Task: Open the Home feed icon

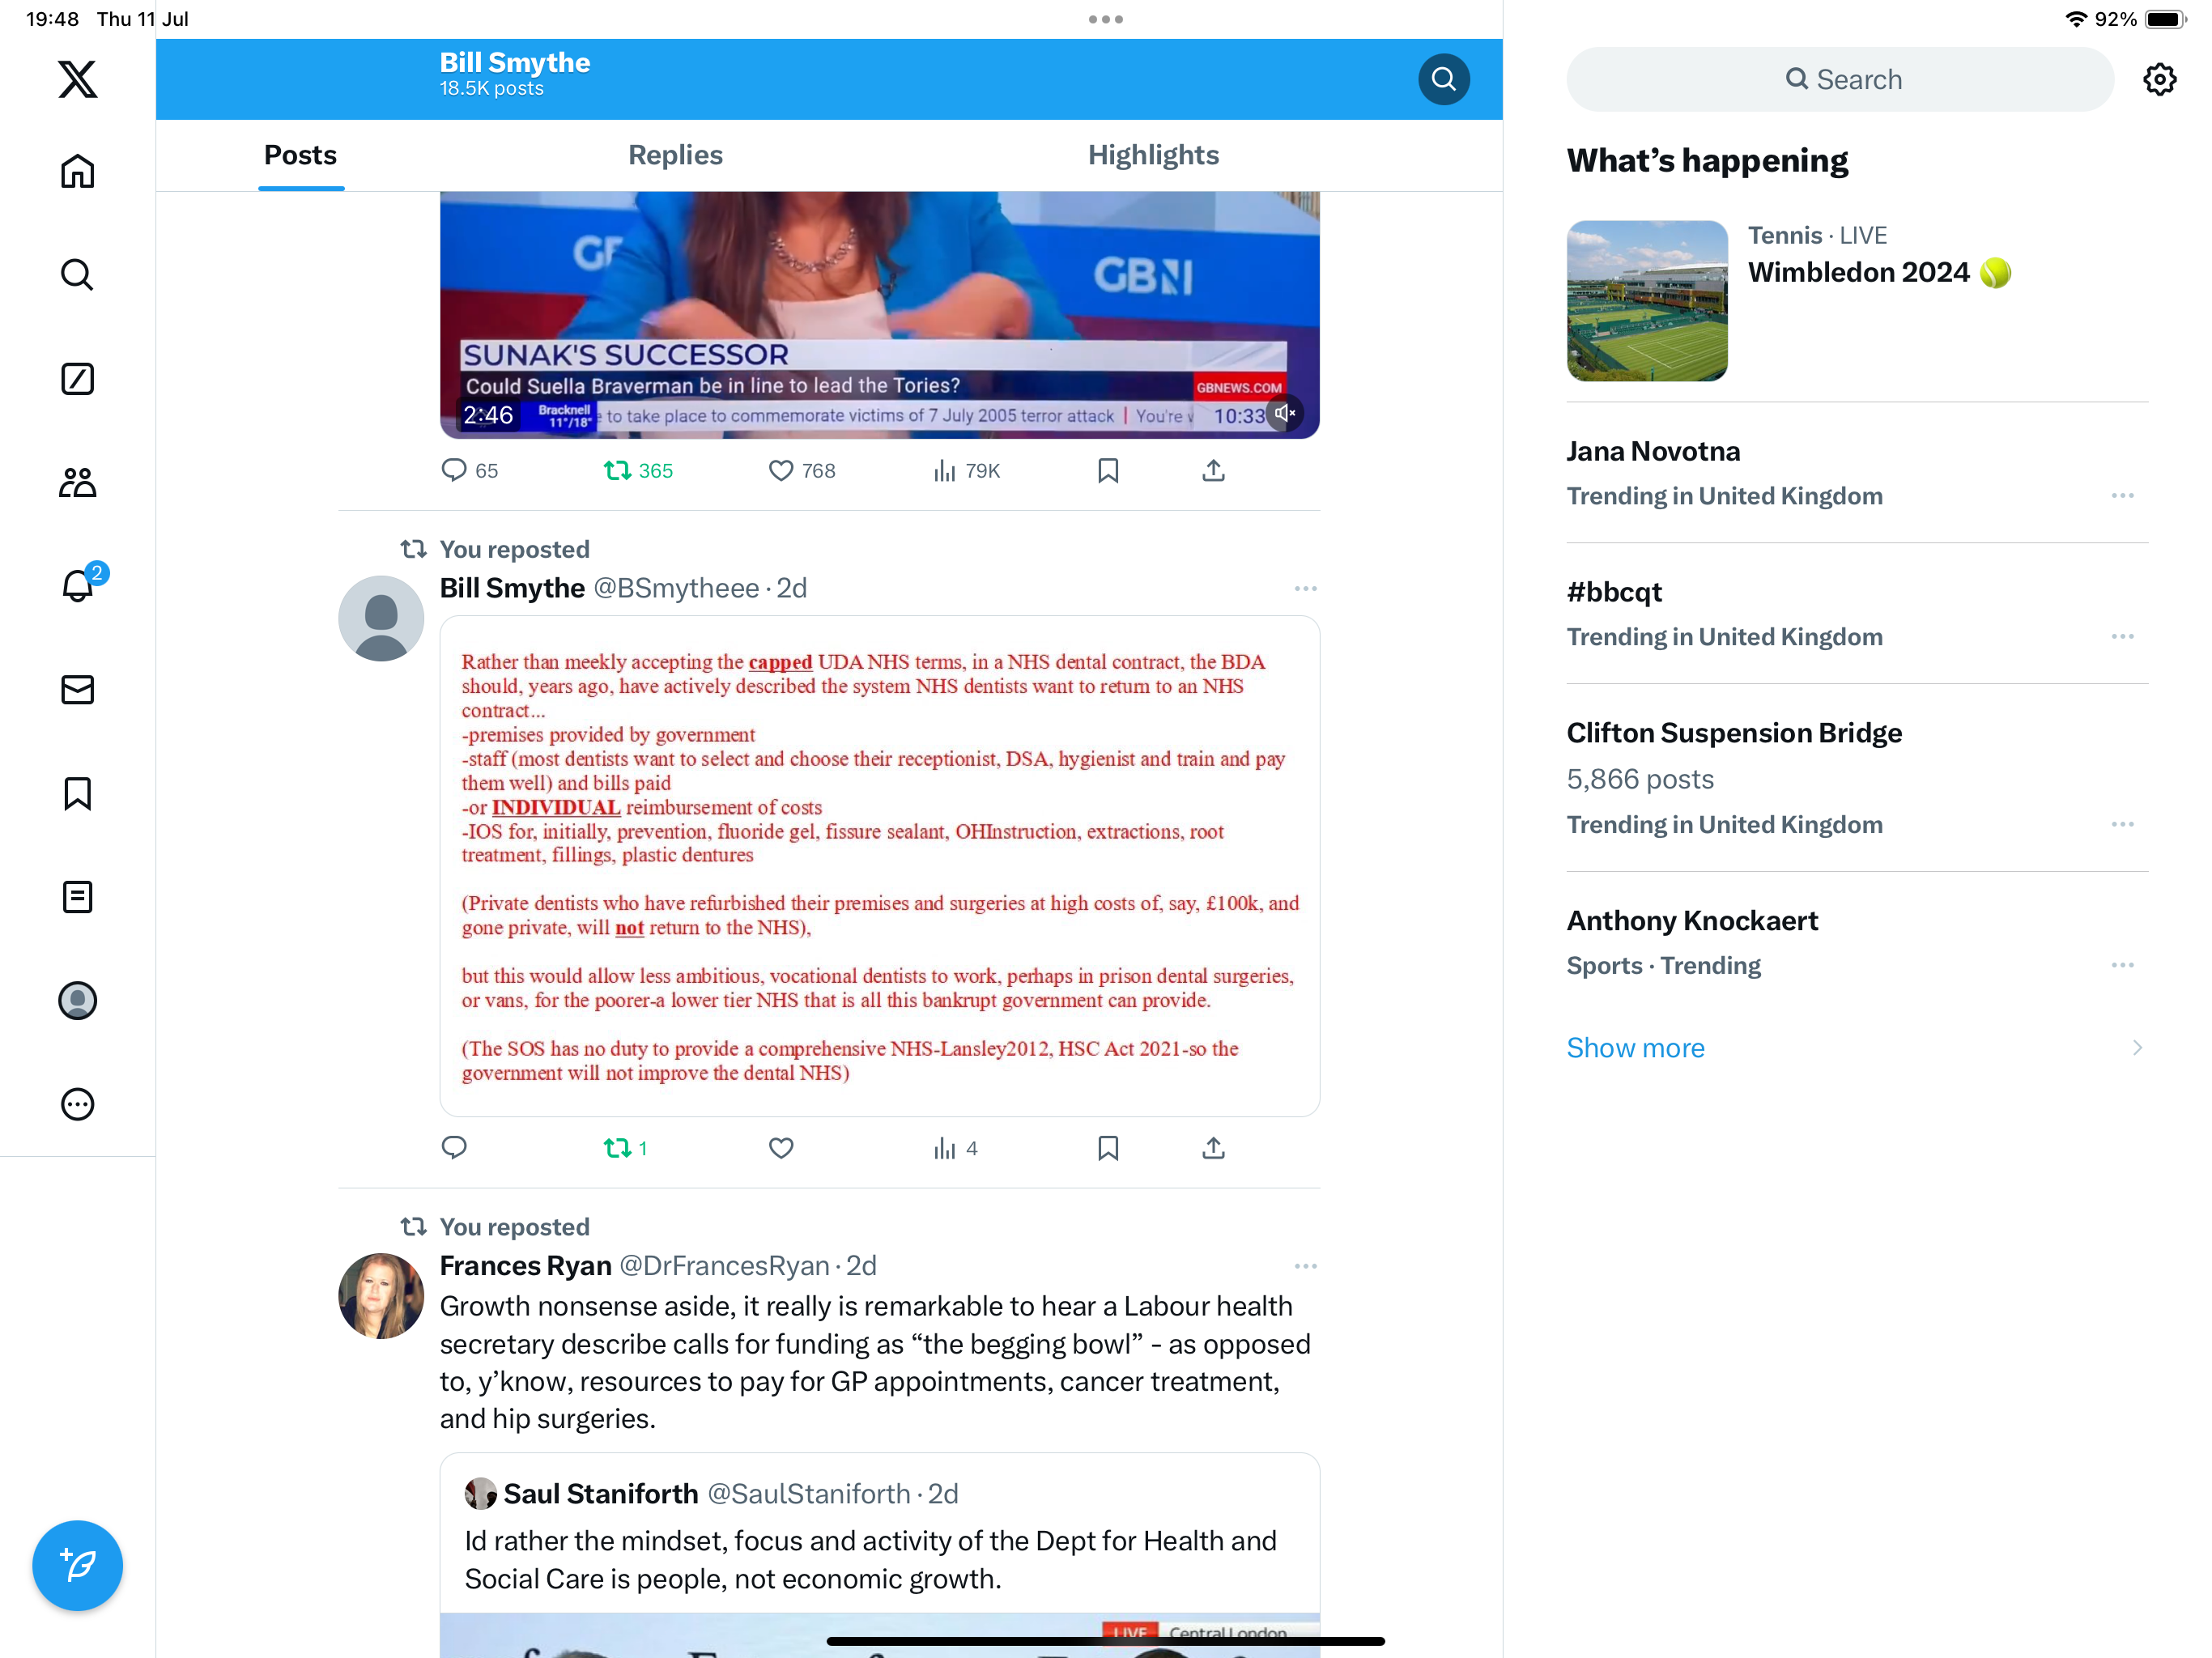Action: tap(77, 171)
